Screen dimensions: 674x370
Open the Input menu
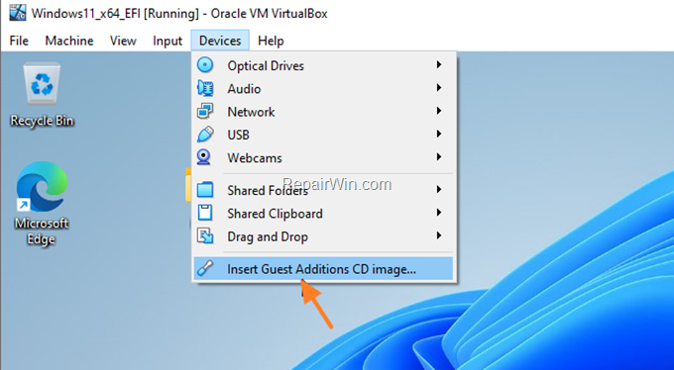coord(168,41)
